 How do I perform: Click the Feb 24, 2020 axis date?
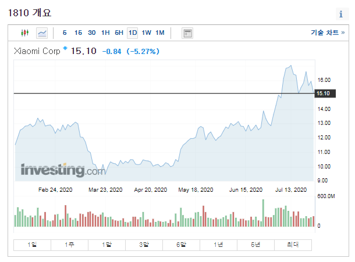point(55,189)
